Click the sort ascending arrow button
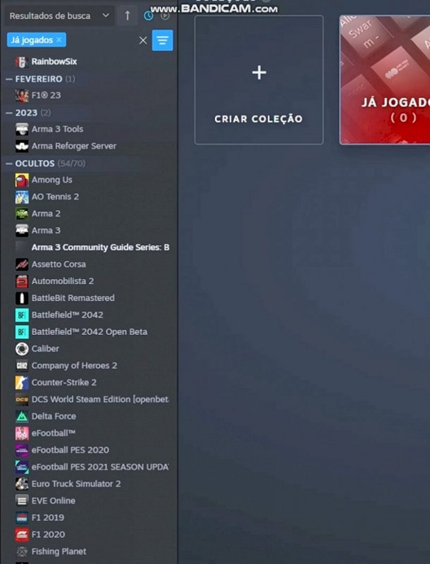This screenshot has width=430, height=564. pos(128,16)
